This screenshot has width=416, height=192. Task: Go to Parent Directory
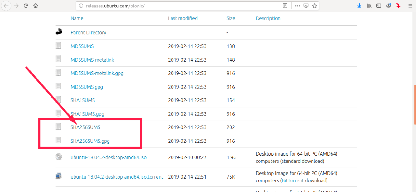88,33
